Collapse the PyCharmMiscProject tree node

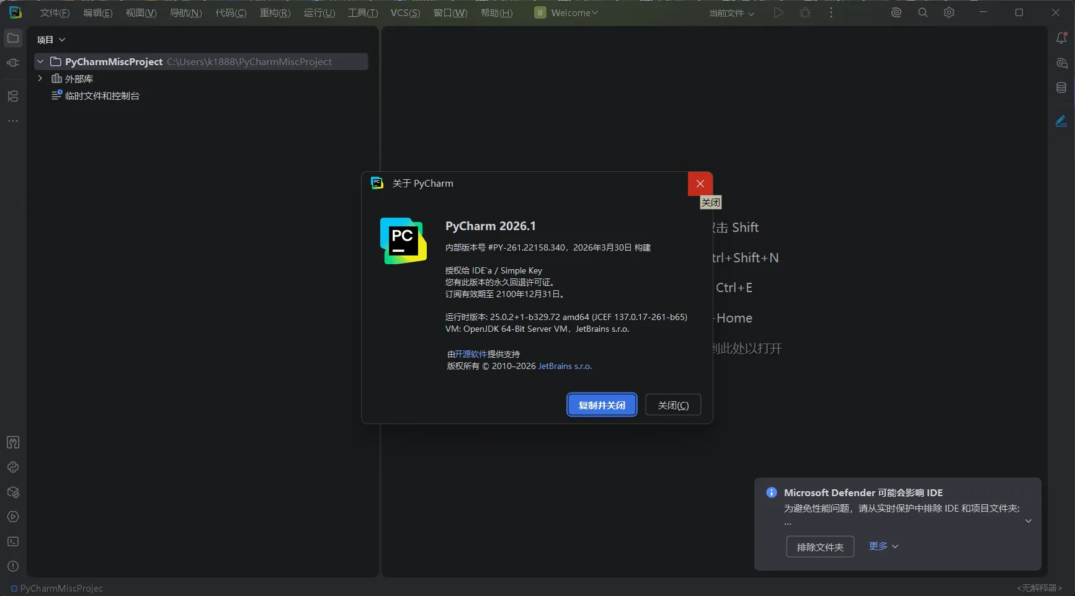(x=40, y=61)
